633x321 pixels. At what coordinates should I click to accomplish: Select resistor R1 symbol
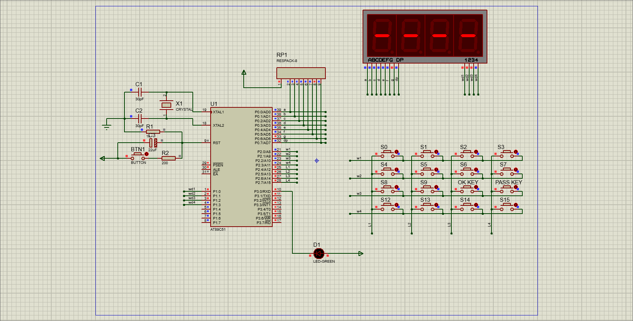point(153,132)
